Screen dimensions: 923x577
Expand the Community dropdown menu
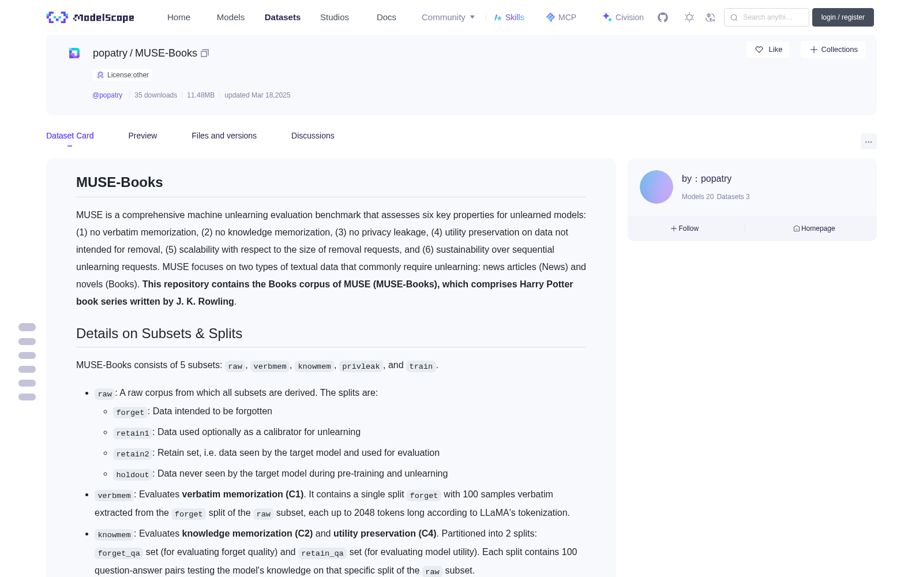(x=448, y=17)
